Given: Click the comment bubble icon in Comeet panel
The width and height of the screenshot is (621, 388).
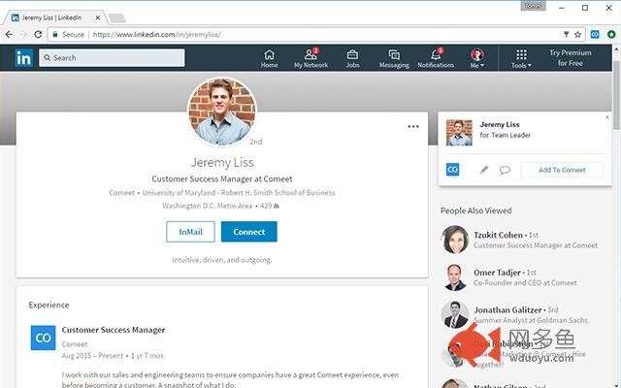Looking at the screenshot, I should 505,170.
